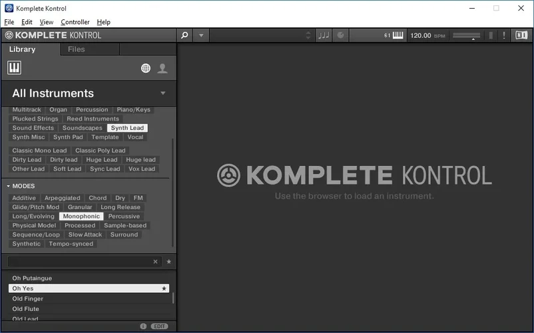Select the Physical Model mode tag

click(34, 226)
